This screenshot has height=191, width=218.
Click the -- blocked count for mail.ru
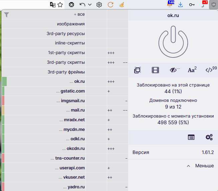coord(125,111)
